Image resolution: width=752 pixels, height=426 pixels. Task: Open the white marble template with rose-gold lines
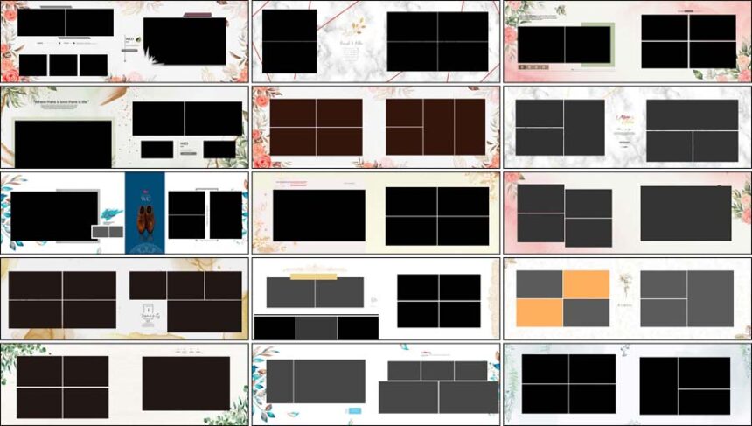(376, 42)
